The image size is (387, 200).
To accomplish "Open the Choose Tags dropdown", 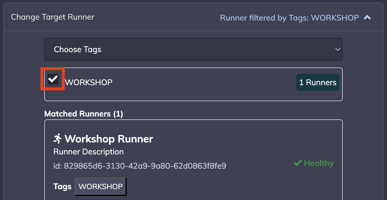I will coord(193,49).
